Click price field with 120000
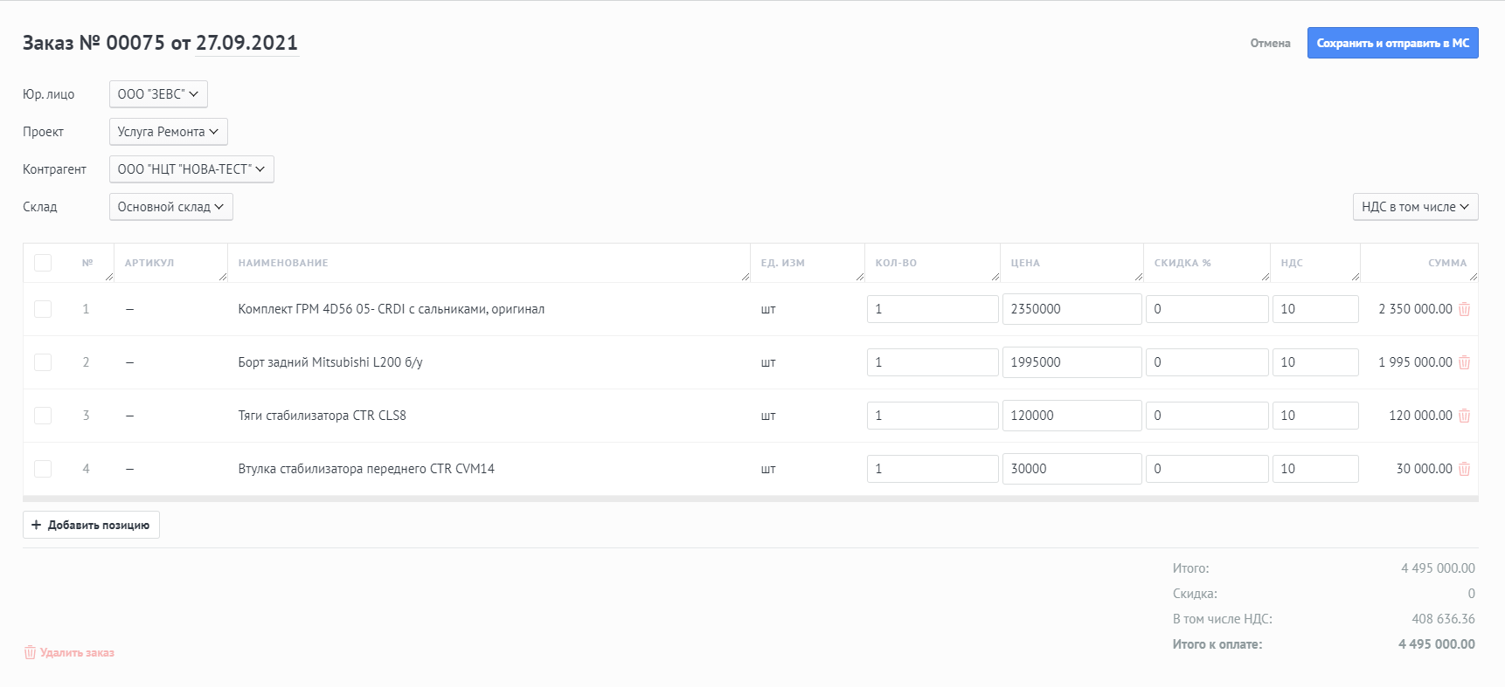 [x=1072, y=416]
